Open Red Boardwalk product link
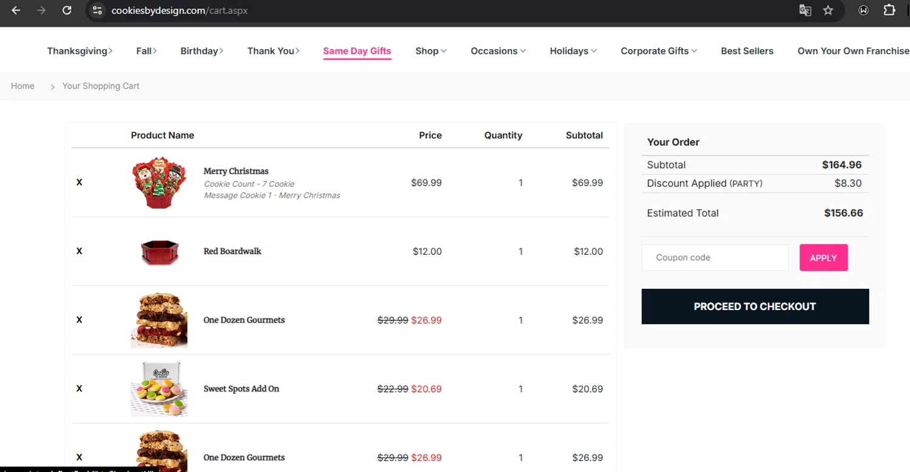The image size is (910, 472). [232, 251]
